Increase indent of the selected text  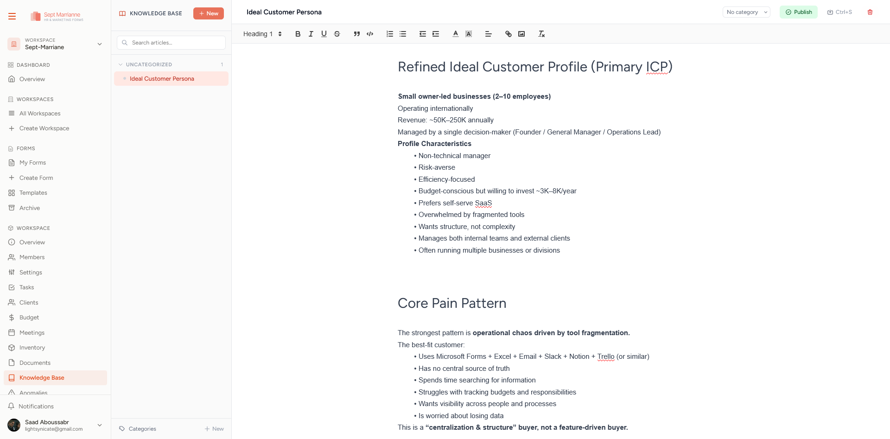(x=436, y=34)
